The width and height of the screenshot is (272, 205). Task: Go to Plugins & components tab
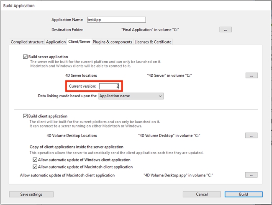tap(112, 42)
